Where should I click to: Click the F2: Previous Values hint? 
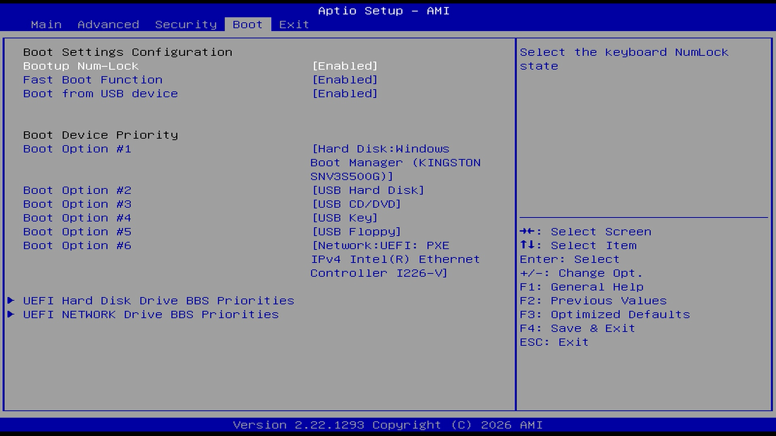(x=593, y=301)
